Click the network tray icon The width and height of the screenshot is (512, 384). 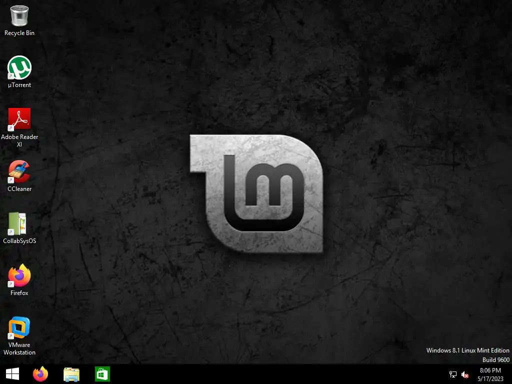[453, 374]
